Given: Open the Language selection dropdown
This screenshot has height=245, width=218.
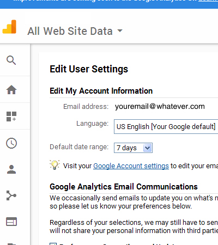Looking at the screenshot, I should coord(166,126).
